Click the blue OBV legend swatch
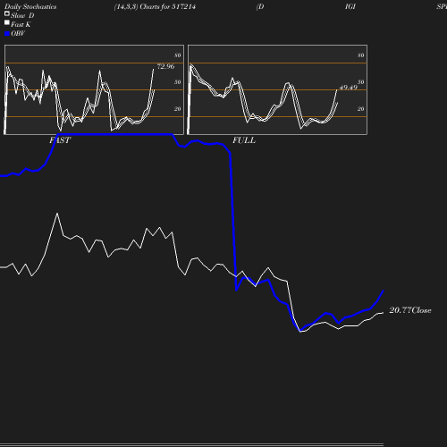This screenshot has width=447, height=447. (x=7, y=34)
